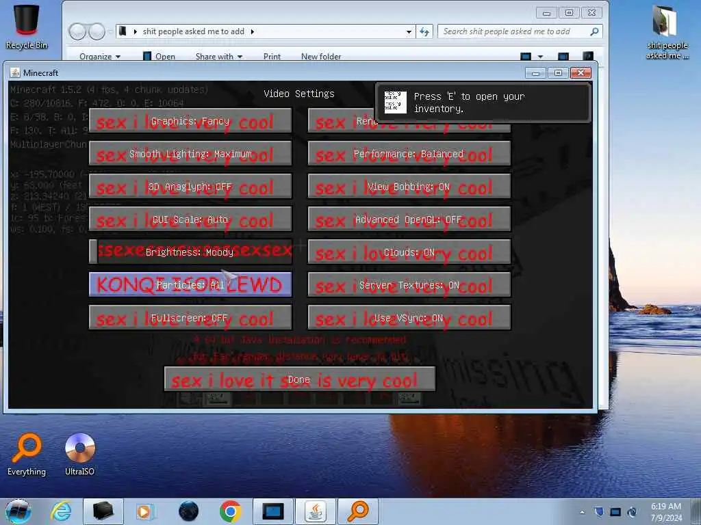The height and width of the screenshot is (525, 701).
Task: Toggle Clouds: ON setting
Action: click(x=409, y=252)
